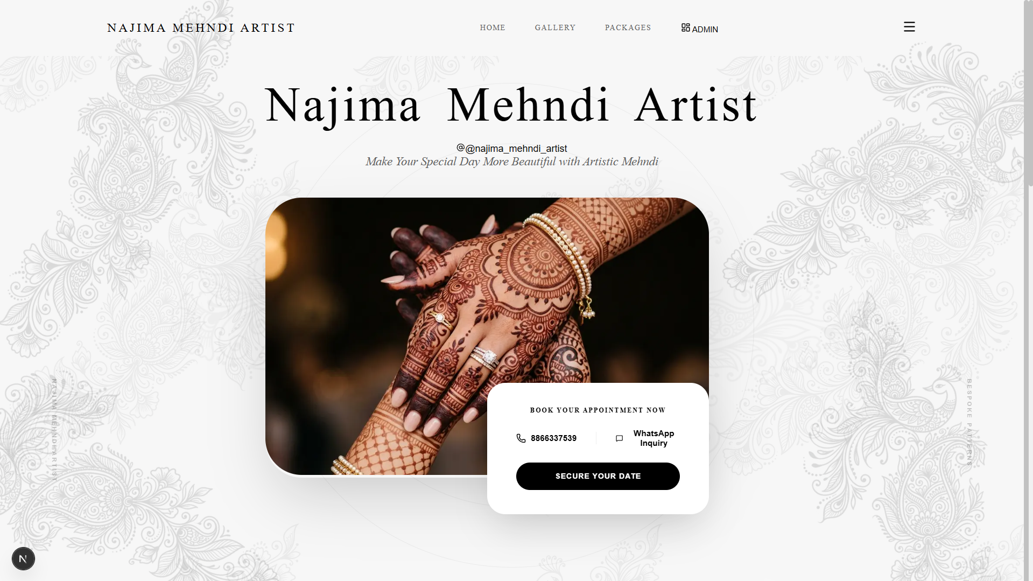Click the WhatsApp Inquiry link
This screenshot has height=581, width=1033.
[644, 438]
